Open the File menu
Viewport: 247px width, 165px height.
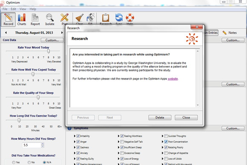(5, 9)
